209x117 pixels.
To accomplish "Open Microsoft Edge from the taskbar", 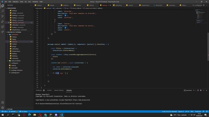I will (x=29, y=115).
